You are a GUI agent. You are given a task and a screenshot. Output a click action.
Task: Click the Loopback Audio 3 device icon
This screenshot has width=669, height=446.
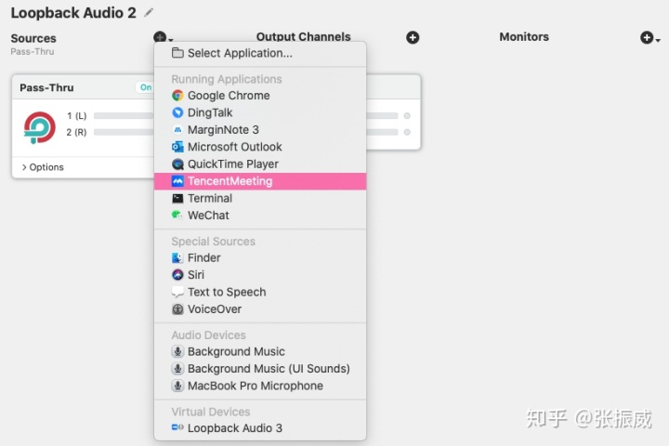[x=177, y=427]
